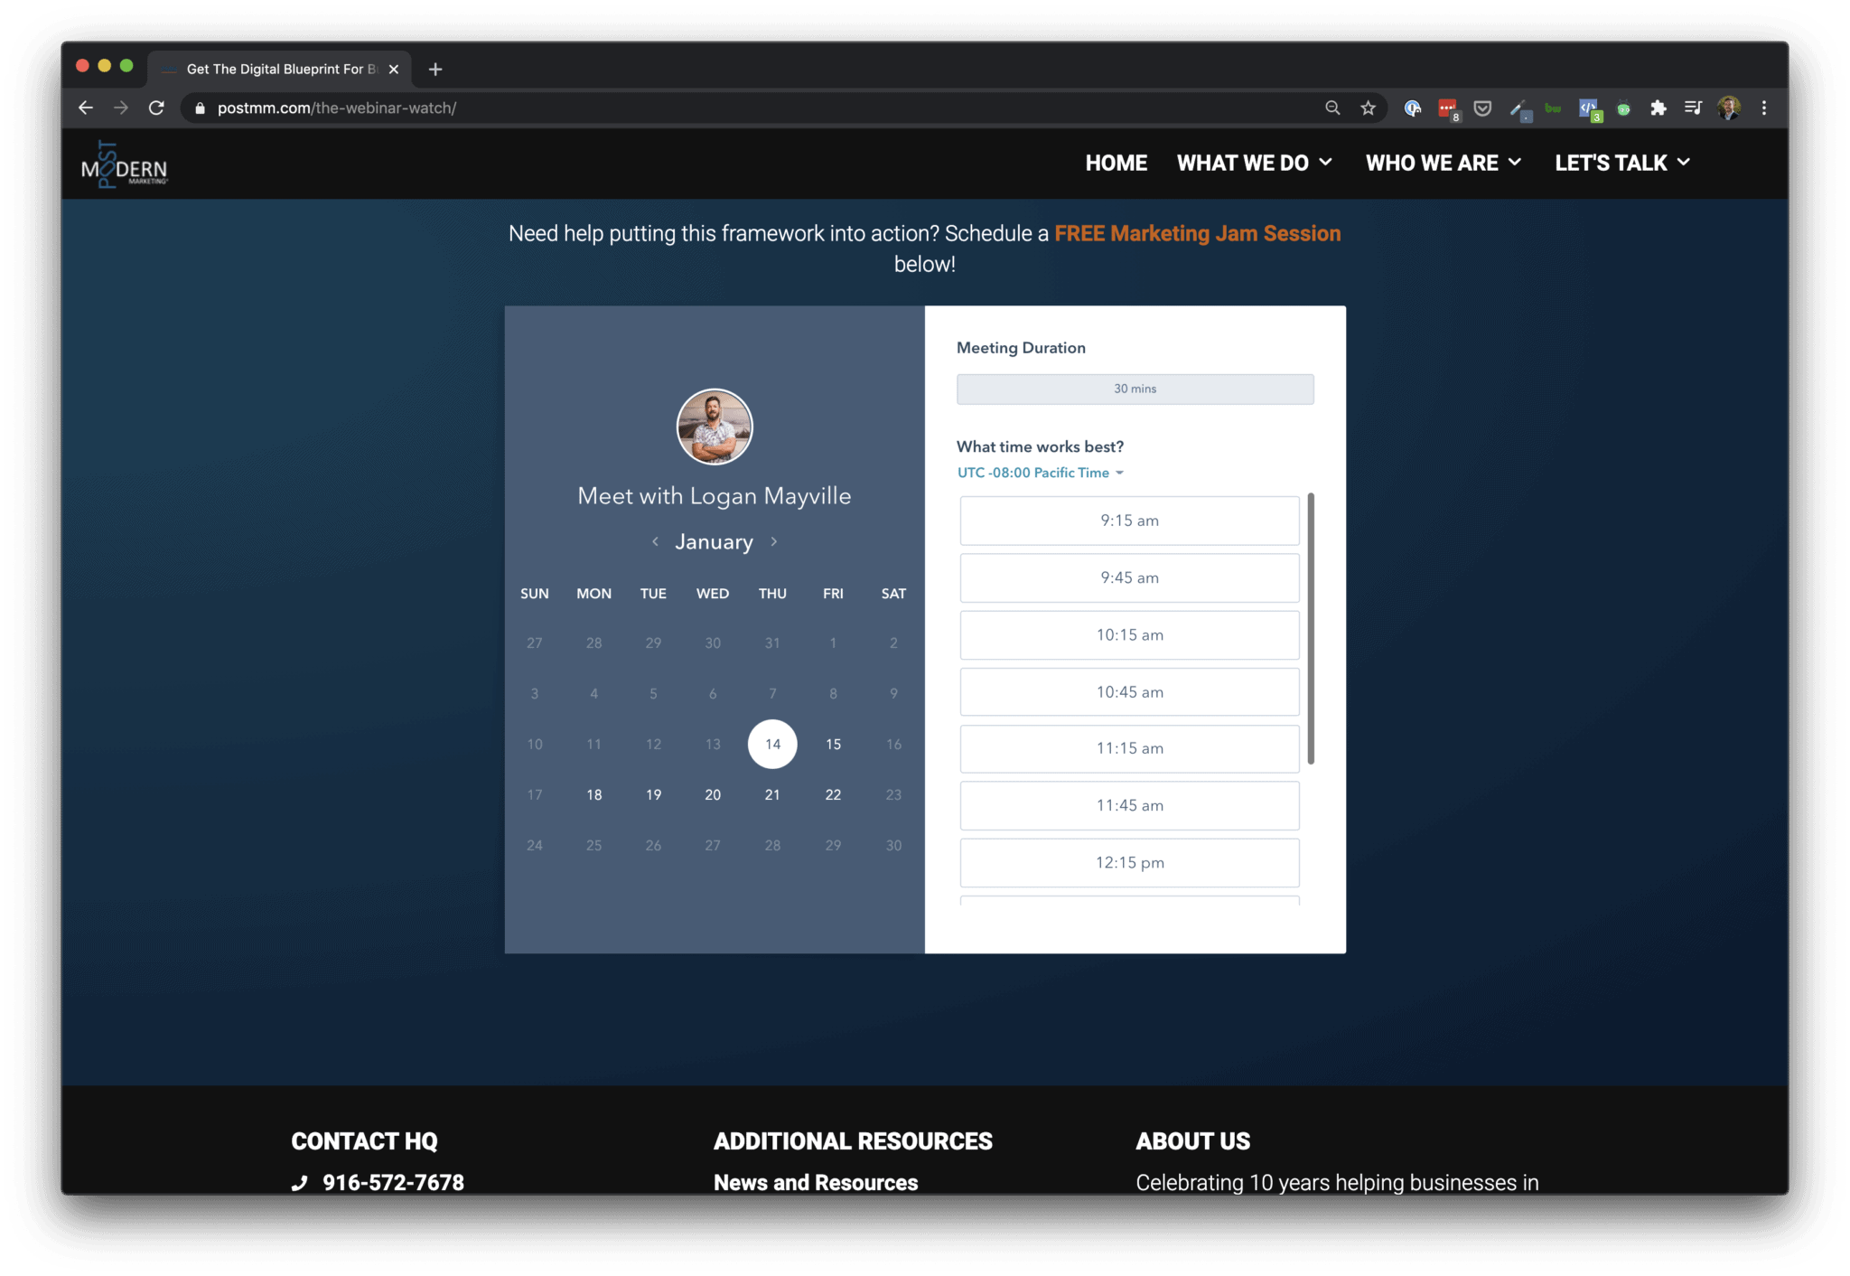Image resolution: width=1850 pixels, height=1276 pixels.
Task: Click the Post Modern Marketing logo
Action: (x=125, y=164)
